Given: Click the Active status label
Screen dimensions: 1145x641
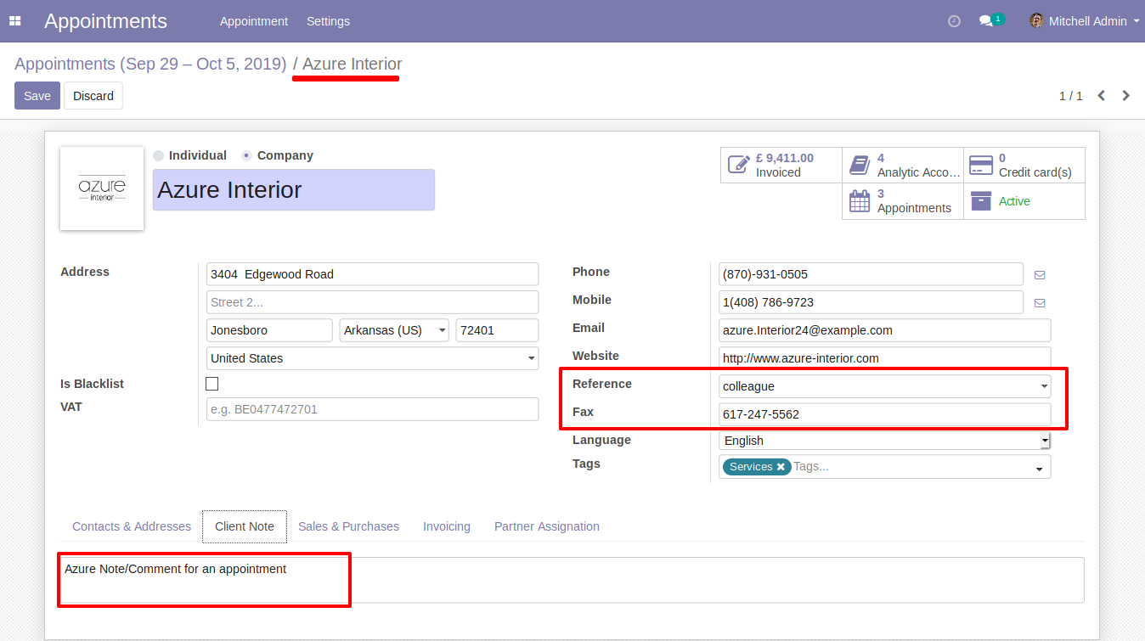Looking at the screenshot, I should [1014, 201].
